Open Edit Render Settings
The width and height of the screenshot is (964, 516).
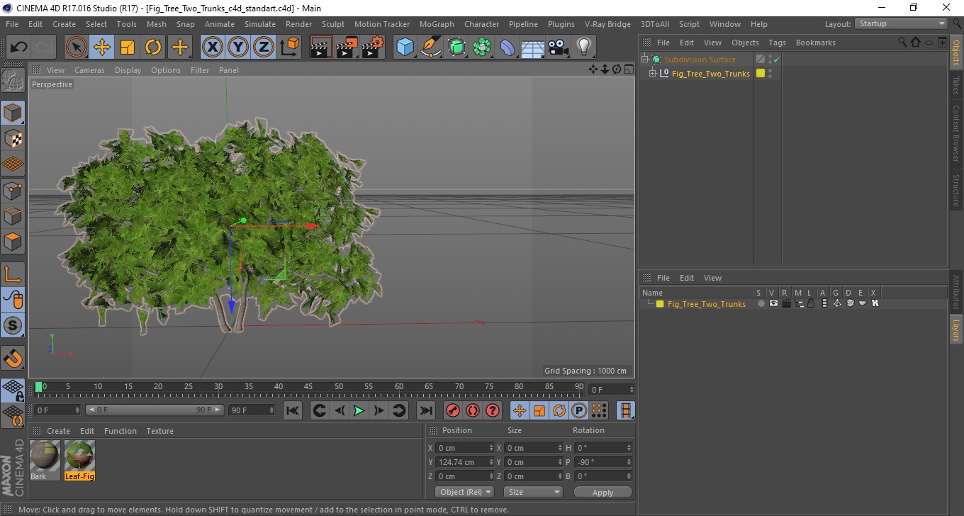pos(373,47)
